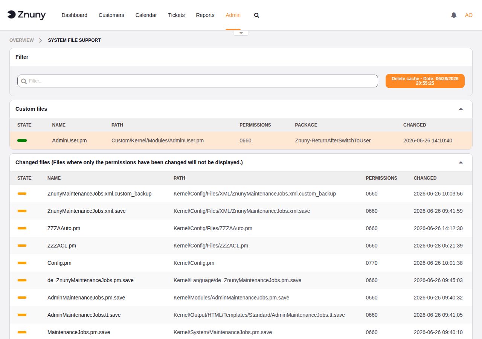Select changed date 2026-06-26 14:10:40
This screenshot has height=339, width=482.
pos(428,140)
